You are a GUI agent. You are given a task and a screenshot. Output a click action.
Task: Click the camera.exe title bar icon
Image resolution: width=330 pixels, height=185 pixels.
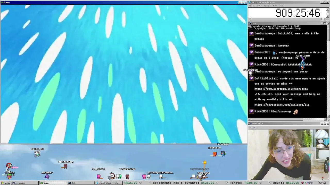pos(250,124)
